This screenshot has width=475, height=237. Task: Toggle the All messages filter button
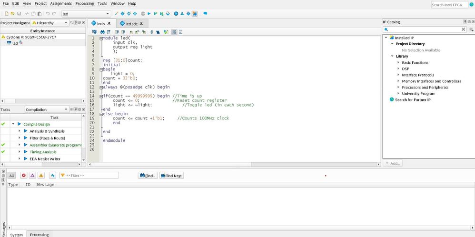point(12,176)
